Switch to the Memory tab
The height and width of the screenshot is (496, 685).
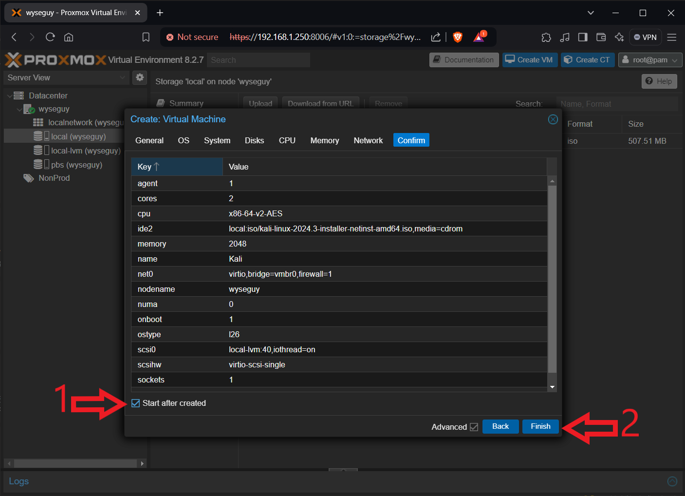325,140
